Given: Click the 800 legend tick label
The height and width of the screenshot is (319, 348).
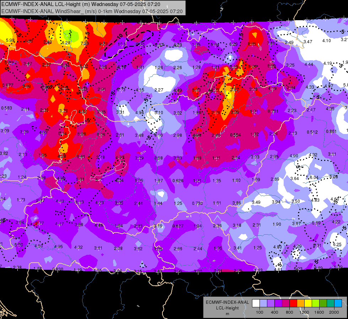Looking at the screenshot, I should pos(289,312).
